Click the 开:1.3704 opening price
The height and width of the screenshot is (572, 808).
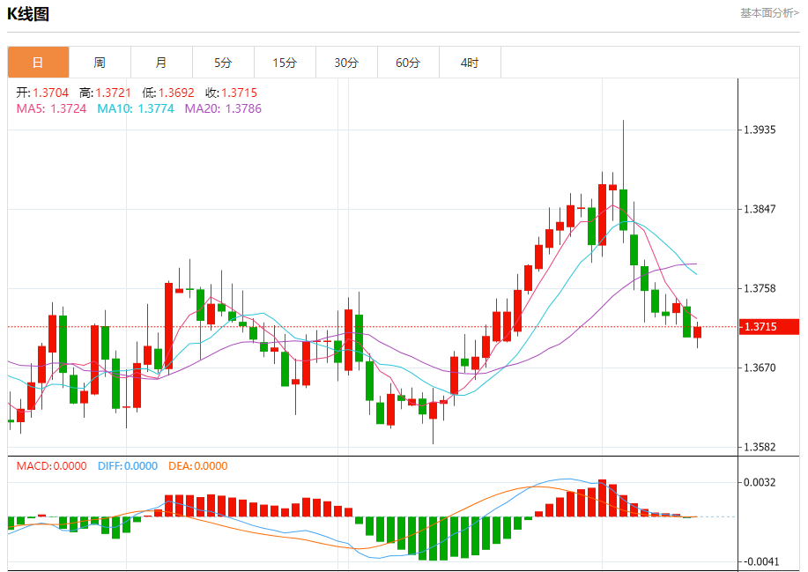[42, 93]
